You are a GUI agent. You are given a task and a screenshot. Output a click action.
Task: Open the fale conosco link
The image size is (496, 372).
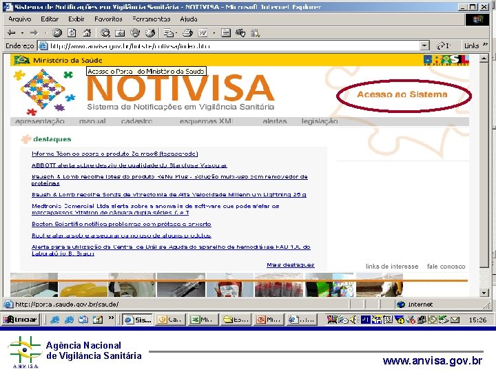click(446, 267)
